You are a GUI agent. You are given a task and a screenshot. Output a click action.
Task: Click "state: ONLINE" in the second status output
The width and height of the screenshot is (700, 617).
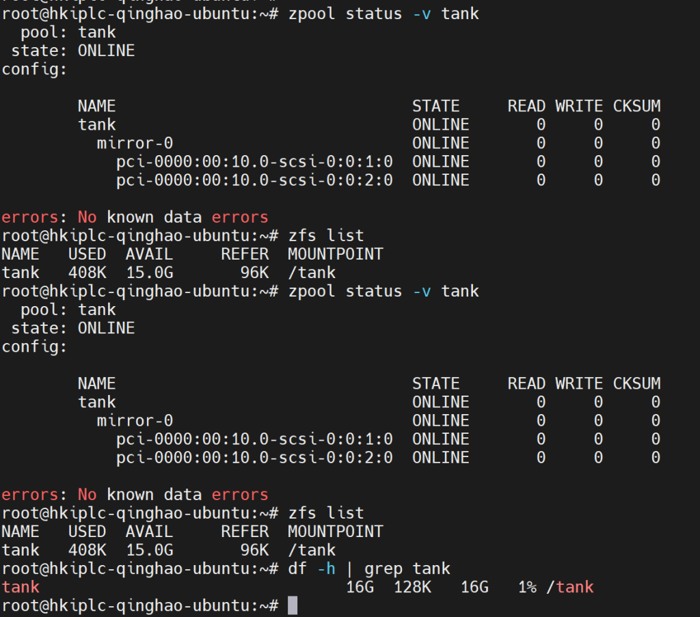[72, 328]
